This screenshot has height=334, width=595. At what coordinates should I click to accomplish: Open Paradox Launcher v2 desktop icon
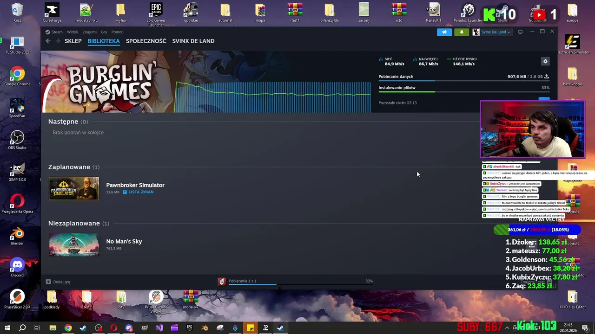coord(468,14)
